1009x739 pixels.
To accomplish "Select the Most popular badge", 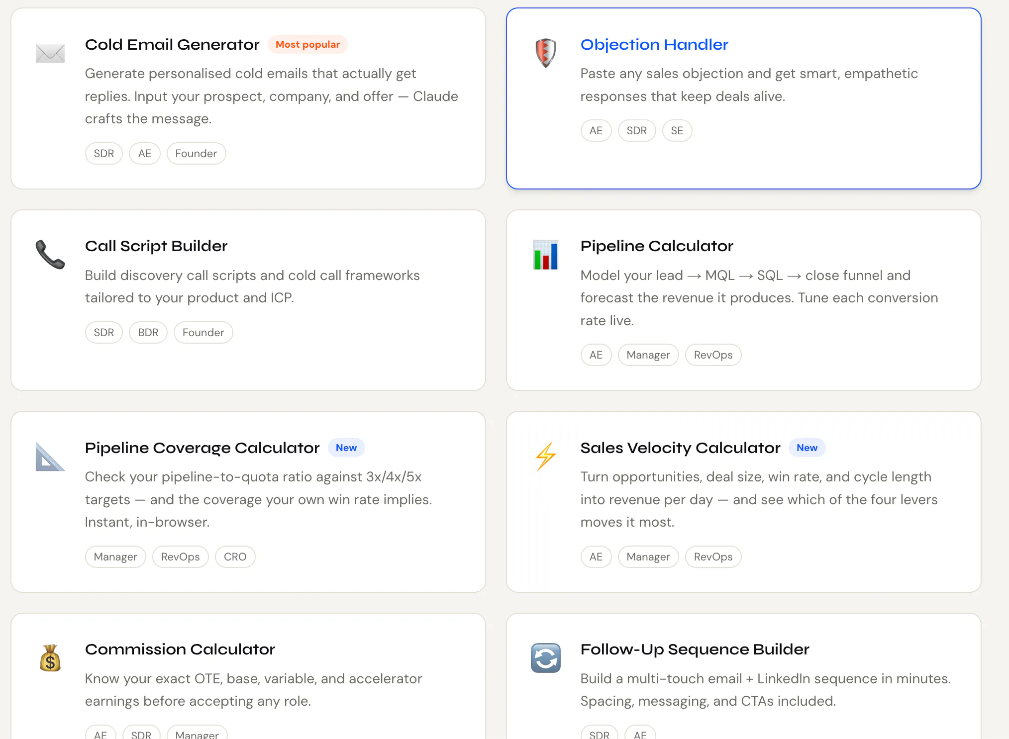I will click(x=308, y=44).
